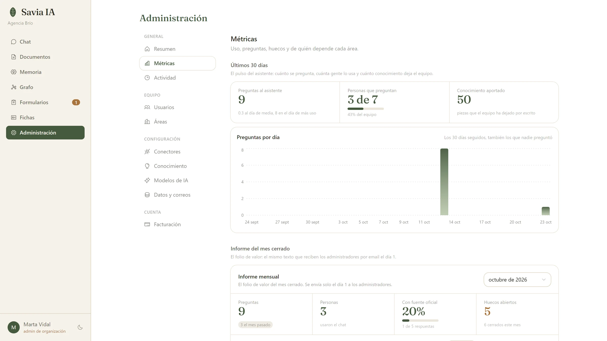Viewport: 607px width, 341px height.
Task: Open the Resumen settings page
Action: [x=178, y=49]
